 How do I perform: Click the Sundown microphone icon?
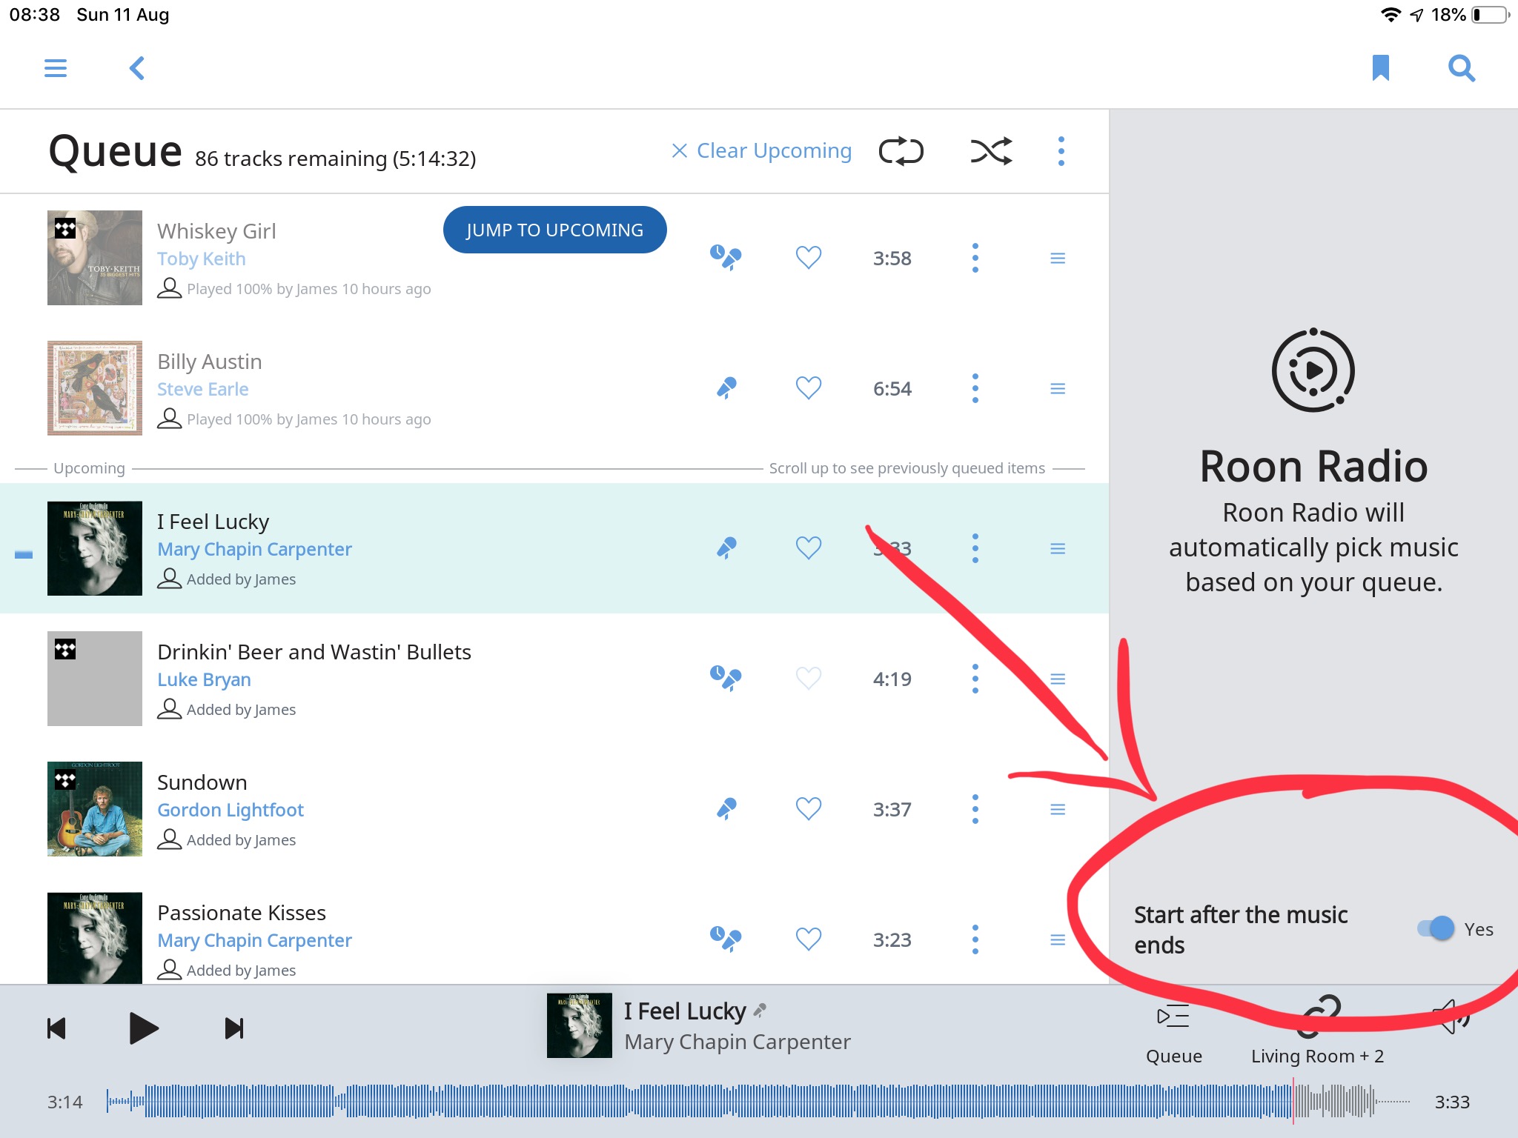coord(726,809)
